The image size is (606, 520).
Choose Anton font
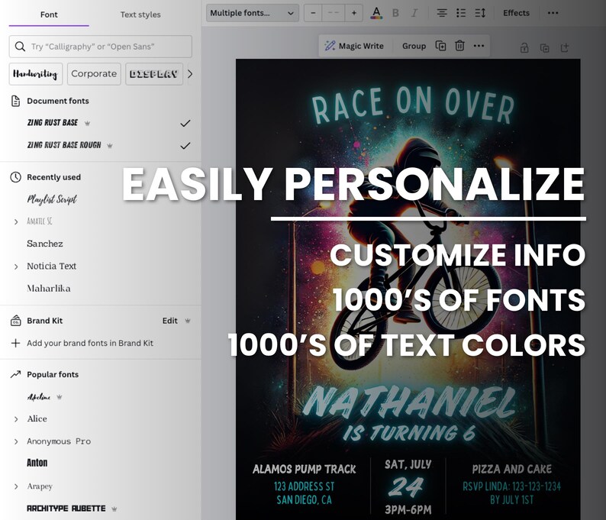[x=37, y=463]
